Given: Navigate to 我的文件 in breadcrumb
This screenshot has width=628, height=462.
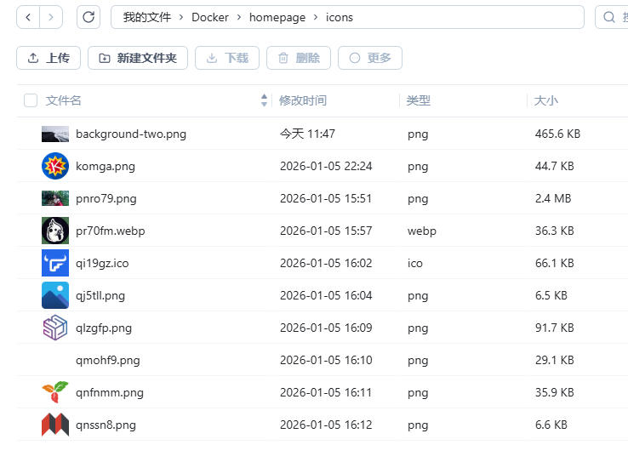Looking at the screenshot, I should pos(147,17).
